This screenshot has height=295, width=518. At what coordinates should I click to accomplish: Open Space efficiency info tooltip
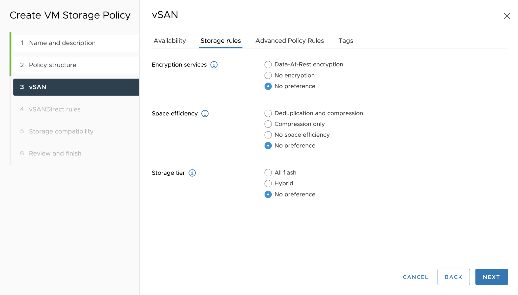tap(205, 113)
